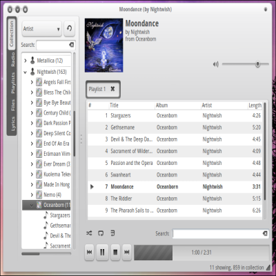Click the Oceanborn album cover art

pos(103,46)
